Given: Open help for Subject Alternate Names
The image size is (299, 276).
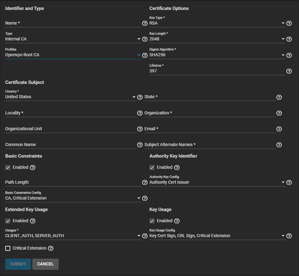Looking at the screenshot, I should click(279, 145).
